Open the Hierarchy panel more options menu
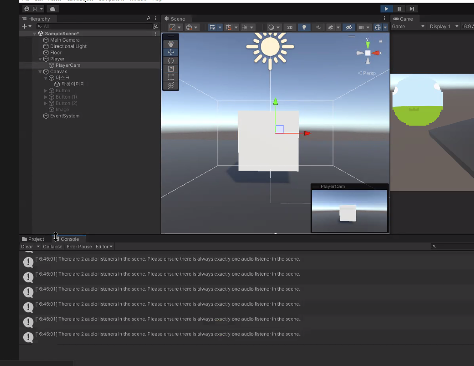Image resolution: width=474 pixels, height=366 pixels. tap(155, 18)
